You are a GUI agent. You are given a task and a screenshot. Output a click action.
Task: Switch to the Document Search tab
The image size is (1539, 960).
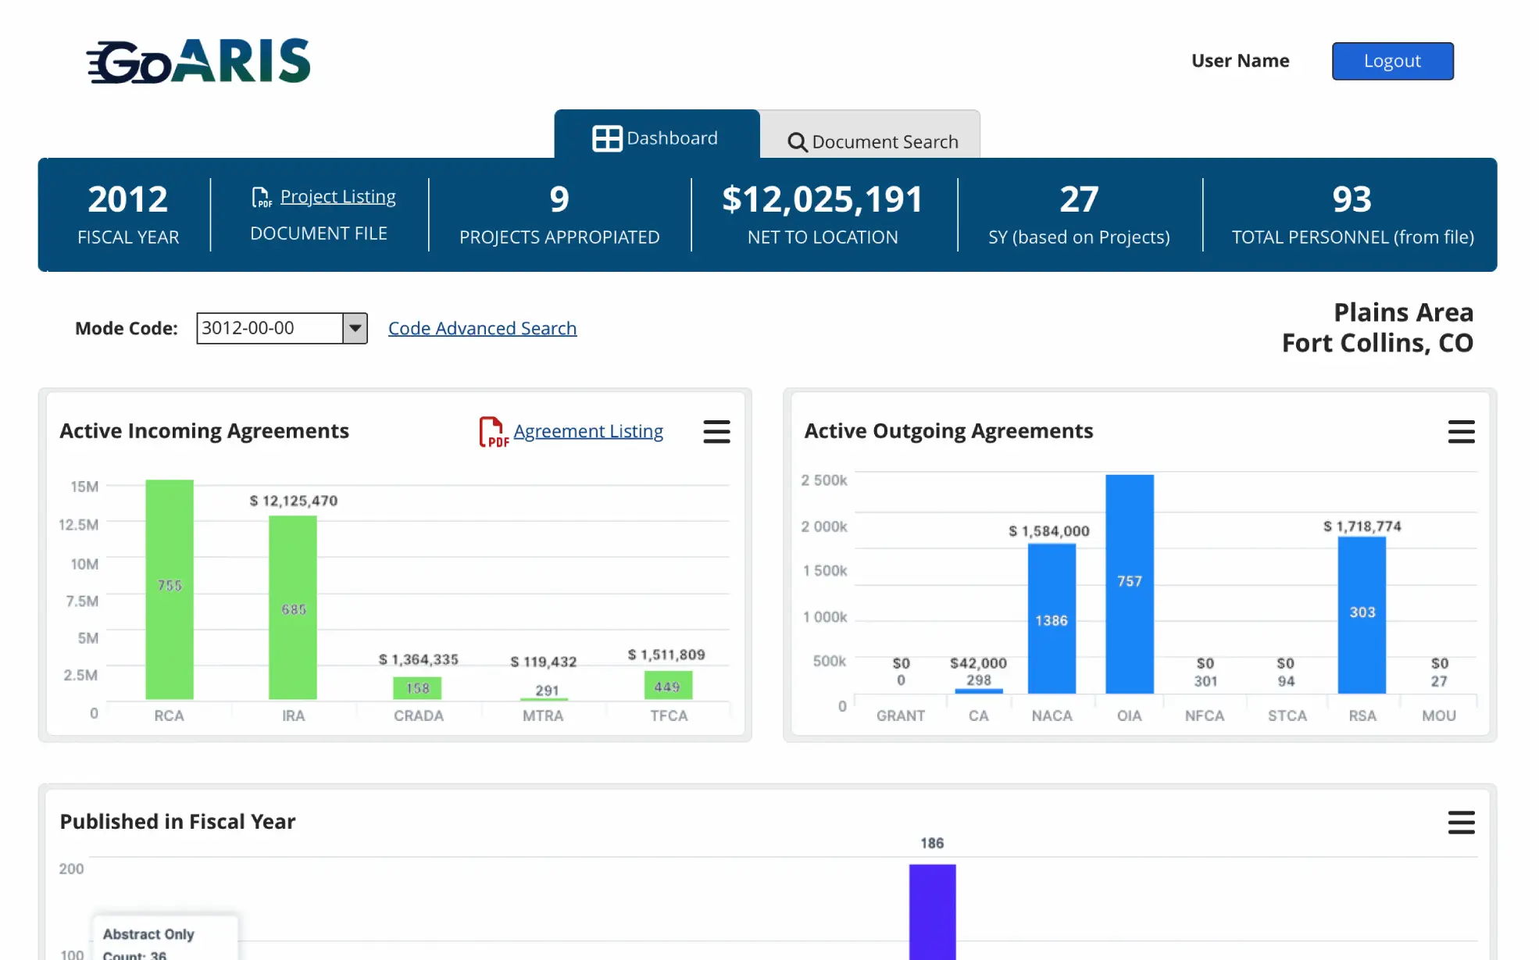click(x=871, y=141)
